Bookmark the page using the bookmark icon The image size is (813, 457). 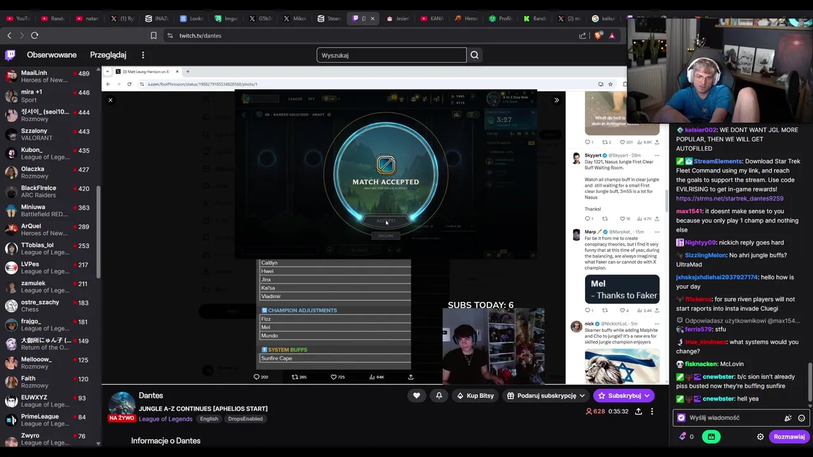(153, 36)
